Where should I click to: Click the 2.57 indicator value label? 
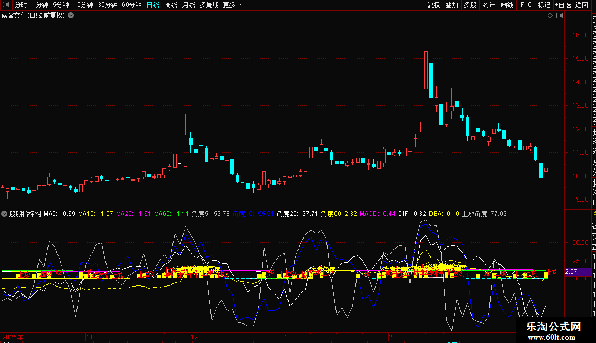coord(571,271)
